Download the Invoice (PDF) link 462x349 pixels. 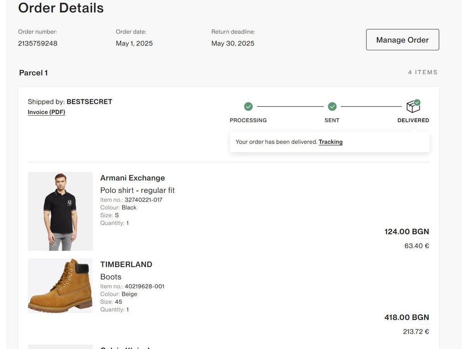pyautogui.click(x=46, y=112)
